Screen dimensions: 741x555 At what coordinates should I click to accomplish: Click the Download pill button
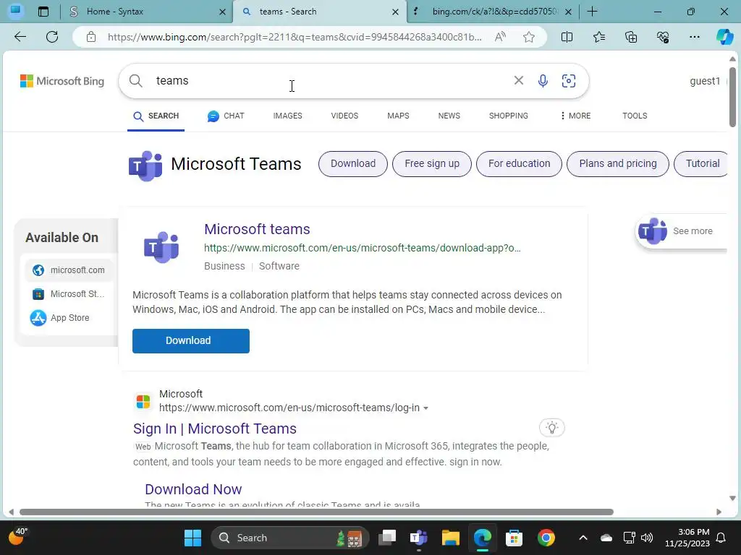pyautogui.click(x=353, y=164)
